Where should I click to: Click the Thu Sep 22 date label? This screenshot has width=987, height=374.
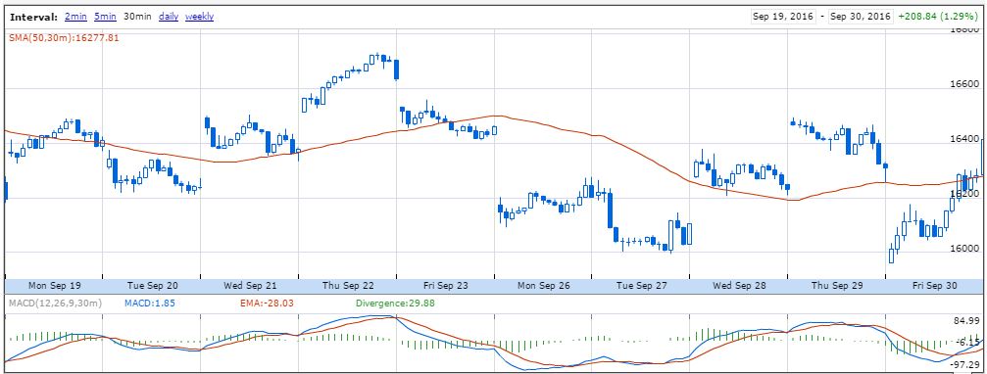coord(348,285)
